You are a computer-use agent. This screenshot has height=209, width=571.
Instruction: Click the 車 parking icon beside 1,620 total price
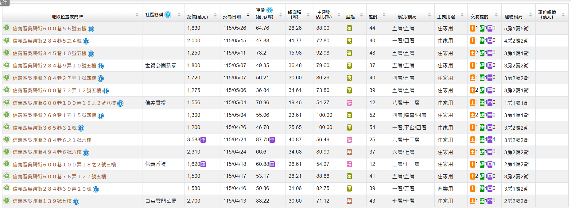click(x=203, y=164)
